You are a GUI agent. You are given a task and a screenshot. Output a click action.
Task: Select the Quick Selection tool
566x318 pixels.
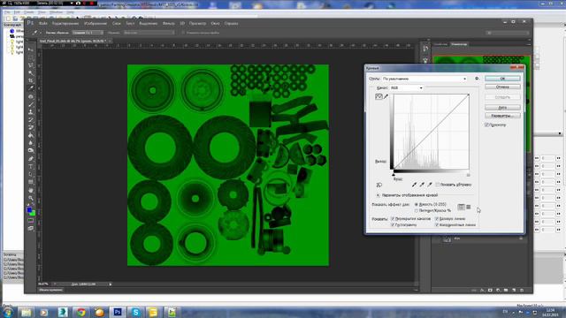coord(31,72)
